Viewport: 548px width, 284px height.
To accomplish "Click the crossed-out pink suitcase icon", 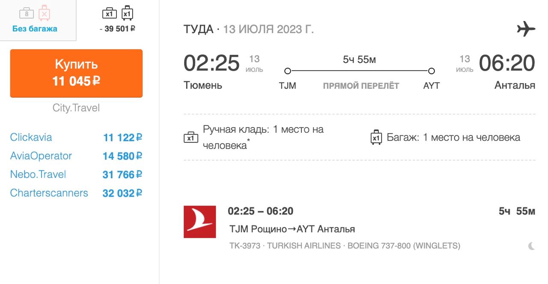I will (44, 13).
